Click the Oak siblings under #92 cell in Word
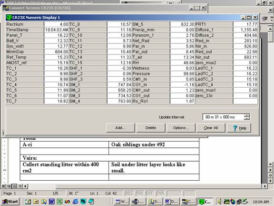The height and width of the screenshot is (206, 274). [154, 144]
